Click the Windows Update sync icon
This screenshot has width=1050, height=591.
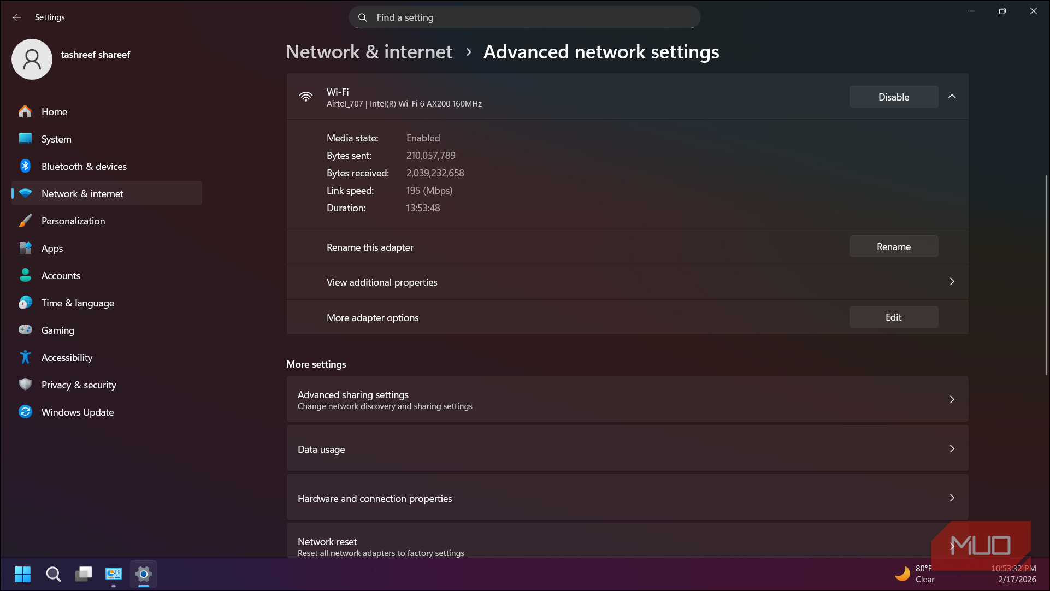tap(25, 412)
